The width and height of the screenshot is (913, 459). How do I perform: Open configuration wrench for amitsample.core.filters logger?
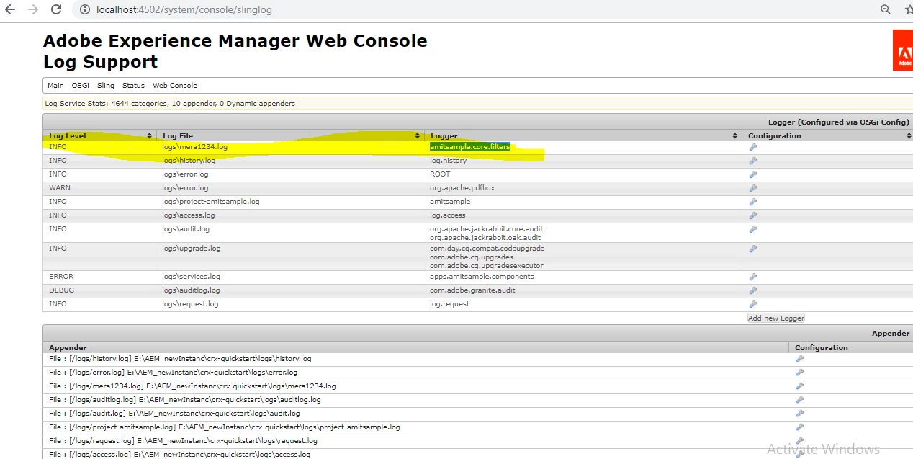point(752,147)
